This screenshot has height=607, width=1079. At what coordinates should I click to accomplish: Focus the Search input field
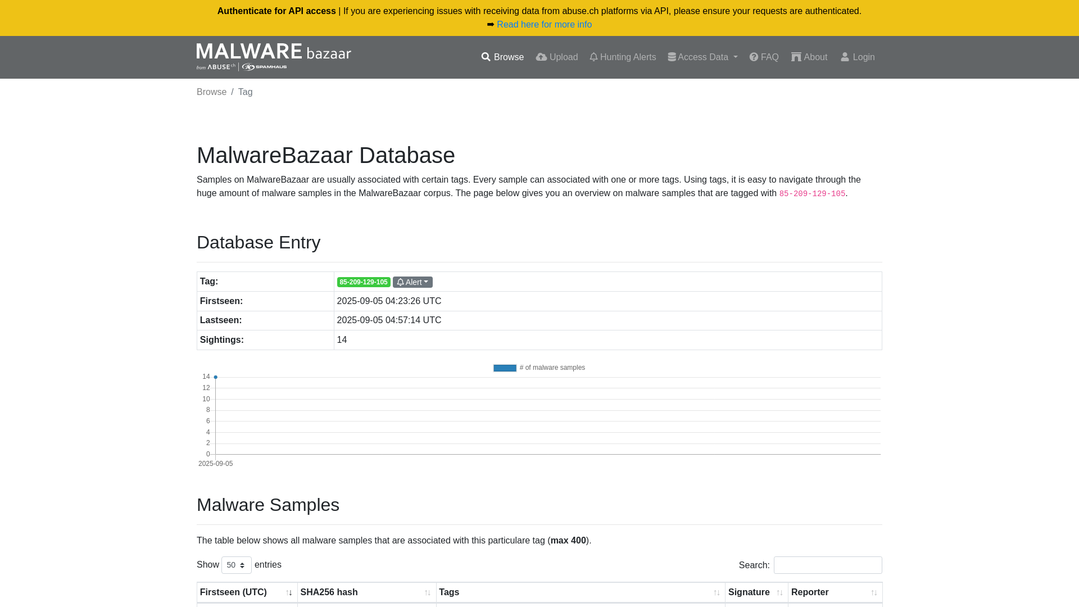[x=828, y=565]
